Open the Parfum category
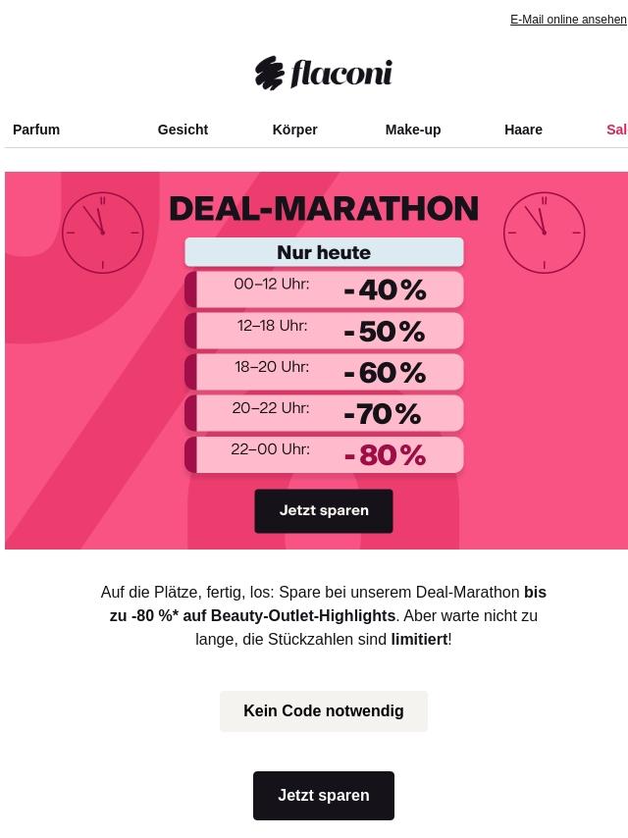628x838 pixels. (x=36, y=130)
